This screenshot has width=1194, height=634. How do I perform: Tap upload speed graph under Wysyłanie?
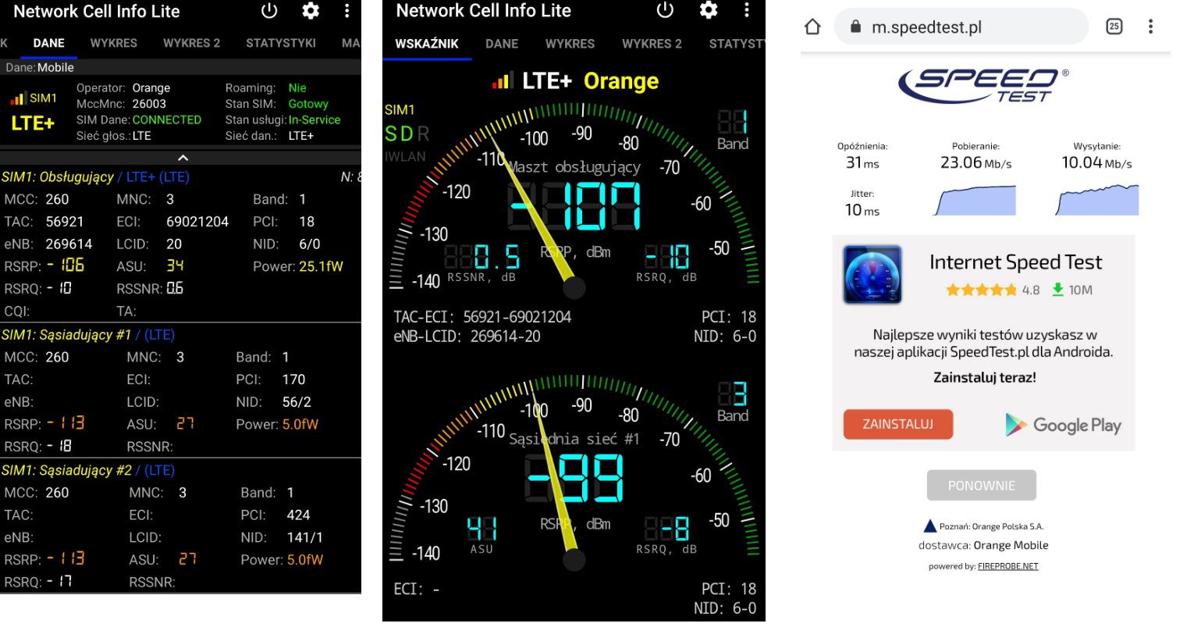[1097, 200]
